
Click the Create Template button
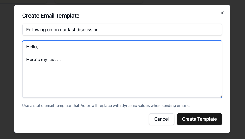199,119
